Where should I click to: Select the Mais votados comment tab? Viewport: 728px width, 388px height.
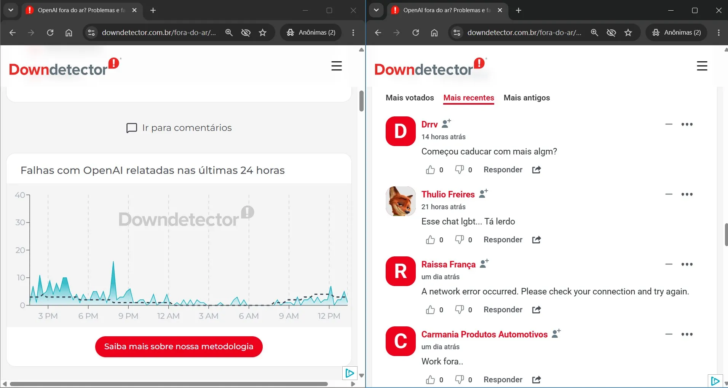click(x=410, y=98)
